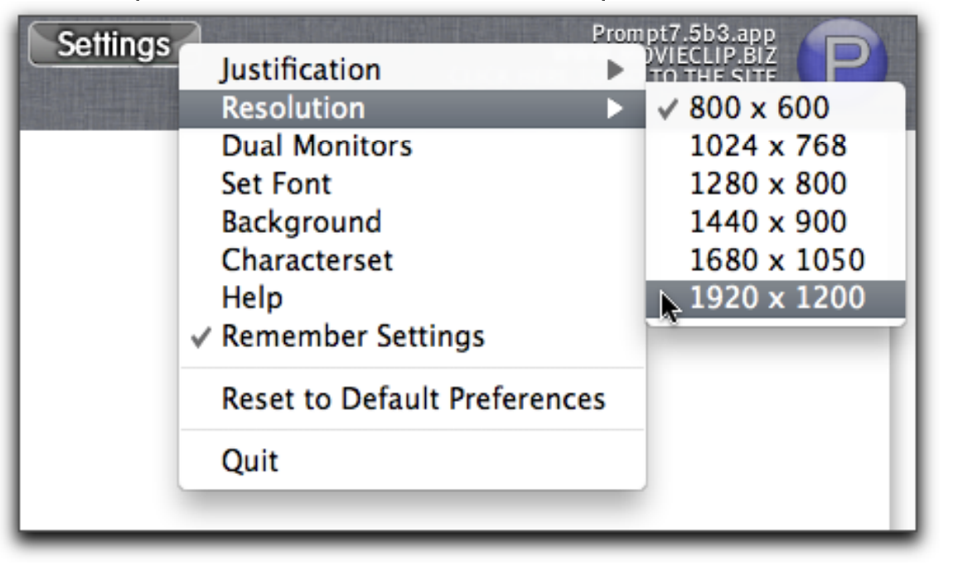
Task: Toggle Dual Monitors option
Action: [317, 146]
